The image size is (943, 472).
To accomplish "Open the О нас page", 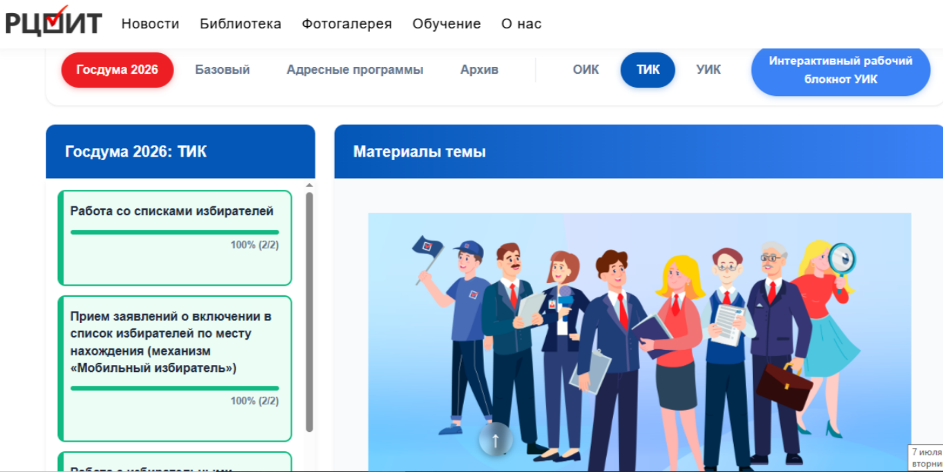I will [x=521, y=23].
